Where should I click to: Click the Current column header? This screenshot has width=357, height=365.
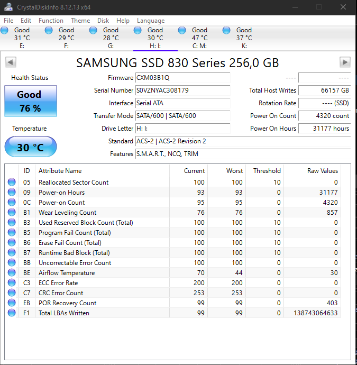click(189, 171)
